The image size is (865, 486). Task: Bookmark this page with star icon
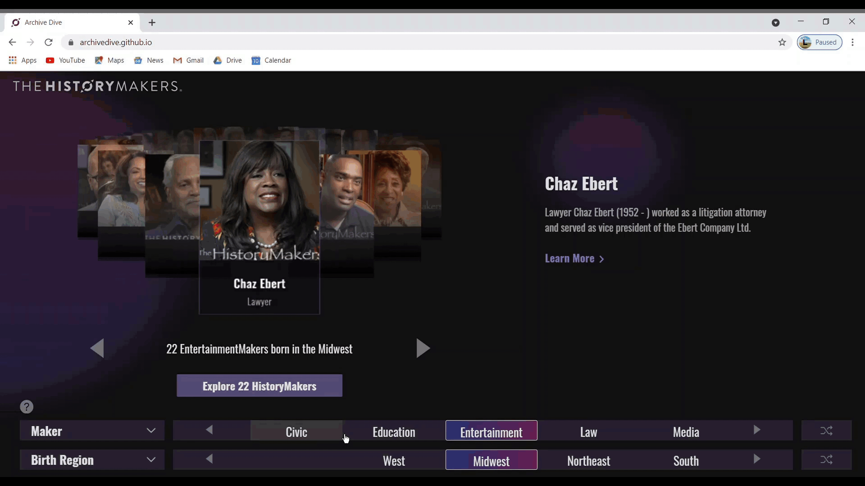782,42
